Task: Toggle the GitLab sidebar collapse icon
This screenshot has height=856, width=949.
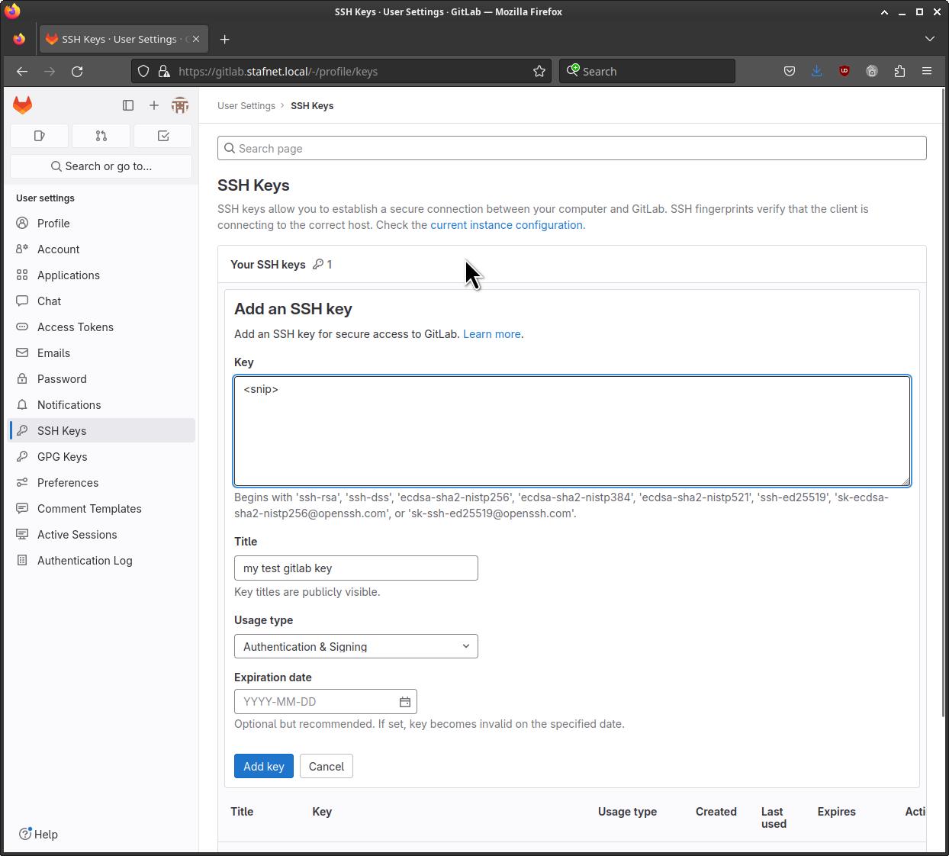Action: click(x=128, y=105)
